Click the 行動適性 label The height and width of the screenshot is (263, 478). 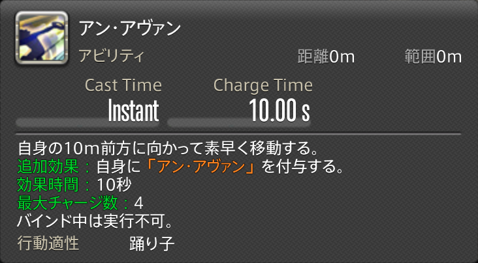coord(48,243)
